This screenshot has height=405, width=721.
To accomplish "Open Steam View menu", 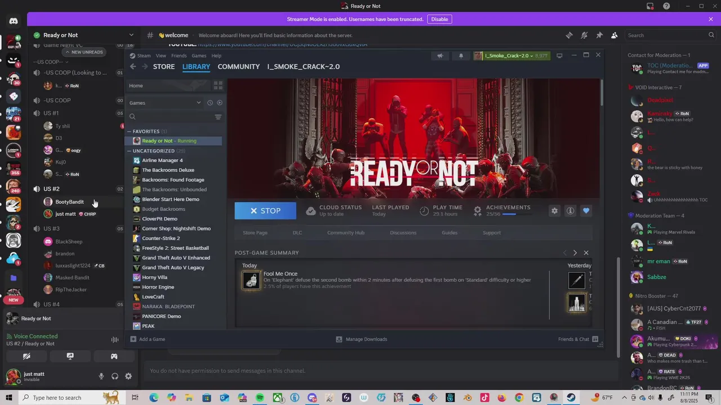I will pos(161,56).
